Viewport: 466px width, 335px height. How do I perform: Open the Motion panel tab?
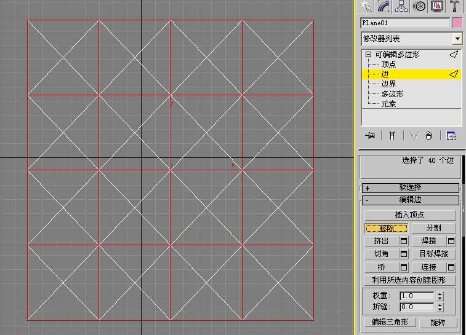419,6
